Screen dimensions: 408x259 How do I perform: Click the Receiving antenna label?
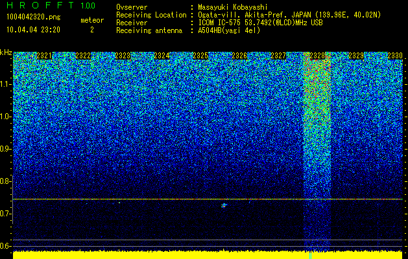coord(149,30)
